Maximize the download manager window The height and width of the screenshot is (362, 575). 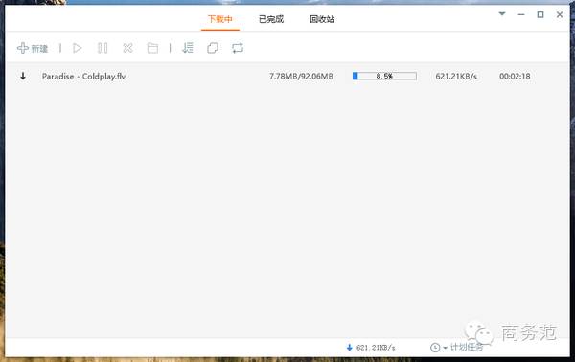[x=540, y=14]
